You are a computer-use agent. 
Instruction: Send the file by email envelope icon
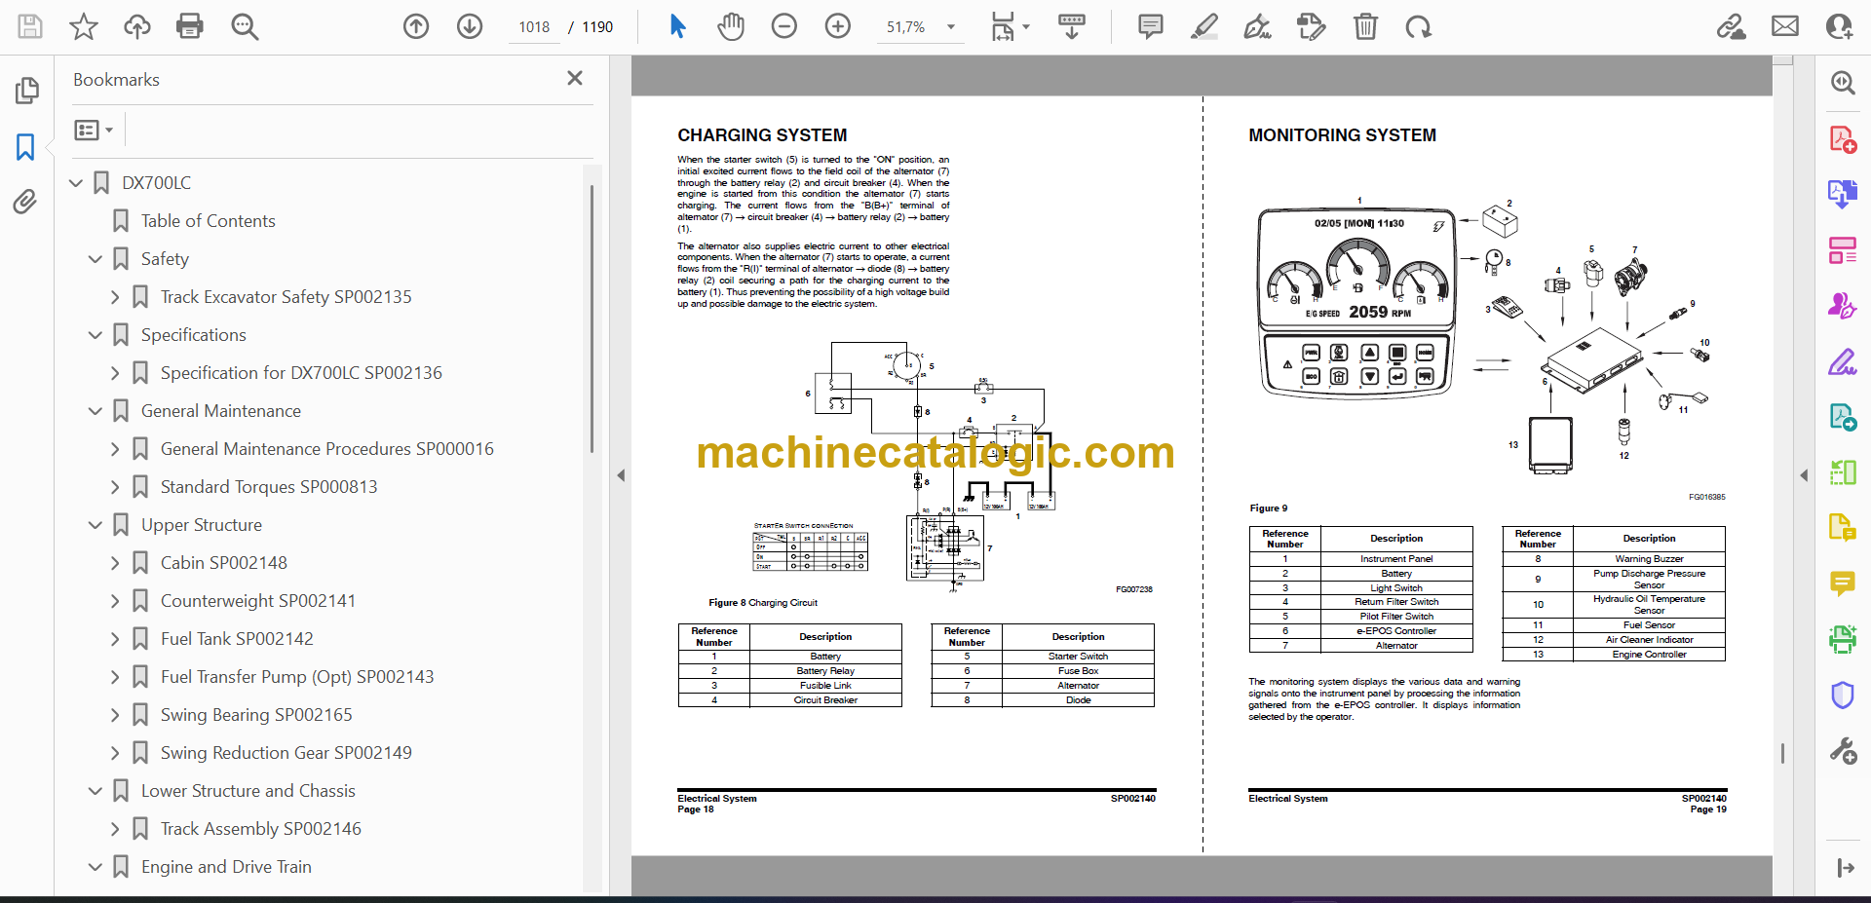pyautogui.click(x=1785, y=26)
